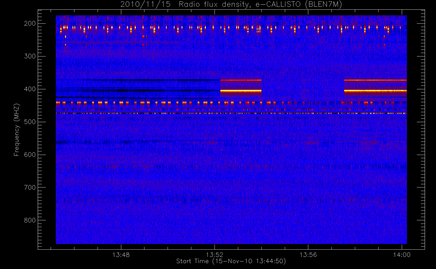
Task: Select the 600 frequency tick label
Action: click(x=30, y=155)
